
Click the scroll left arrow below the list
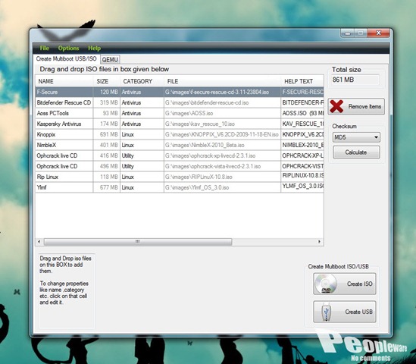point(39,242)
